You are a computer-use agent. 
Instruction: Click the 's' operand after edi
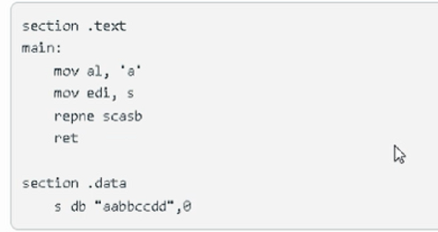tap(130, 94)
